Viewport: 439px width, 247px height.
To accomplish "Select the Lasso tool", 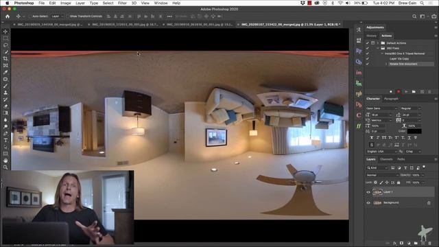I will coord(5,45).
